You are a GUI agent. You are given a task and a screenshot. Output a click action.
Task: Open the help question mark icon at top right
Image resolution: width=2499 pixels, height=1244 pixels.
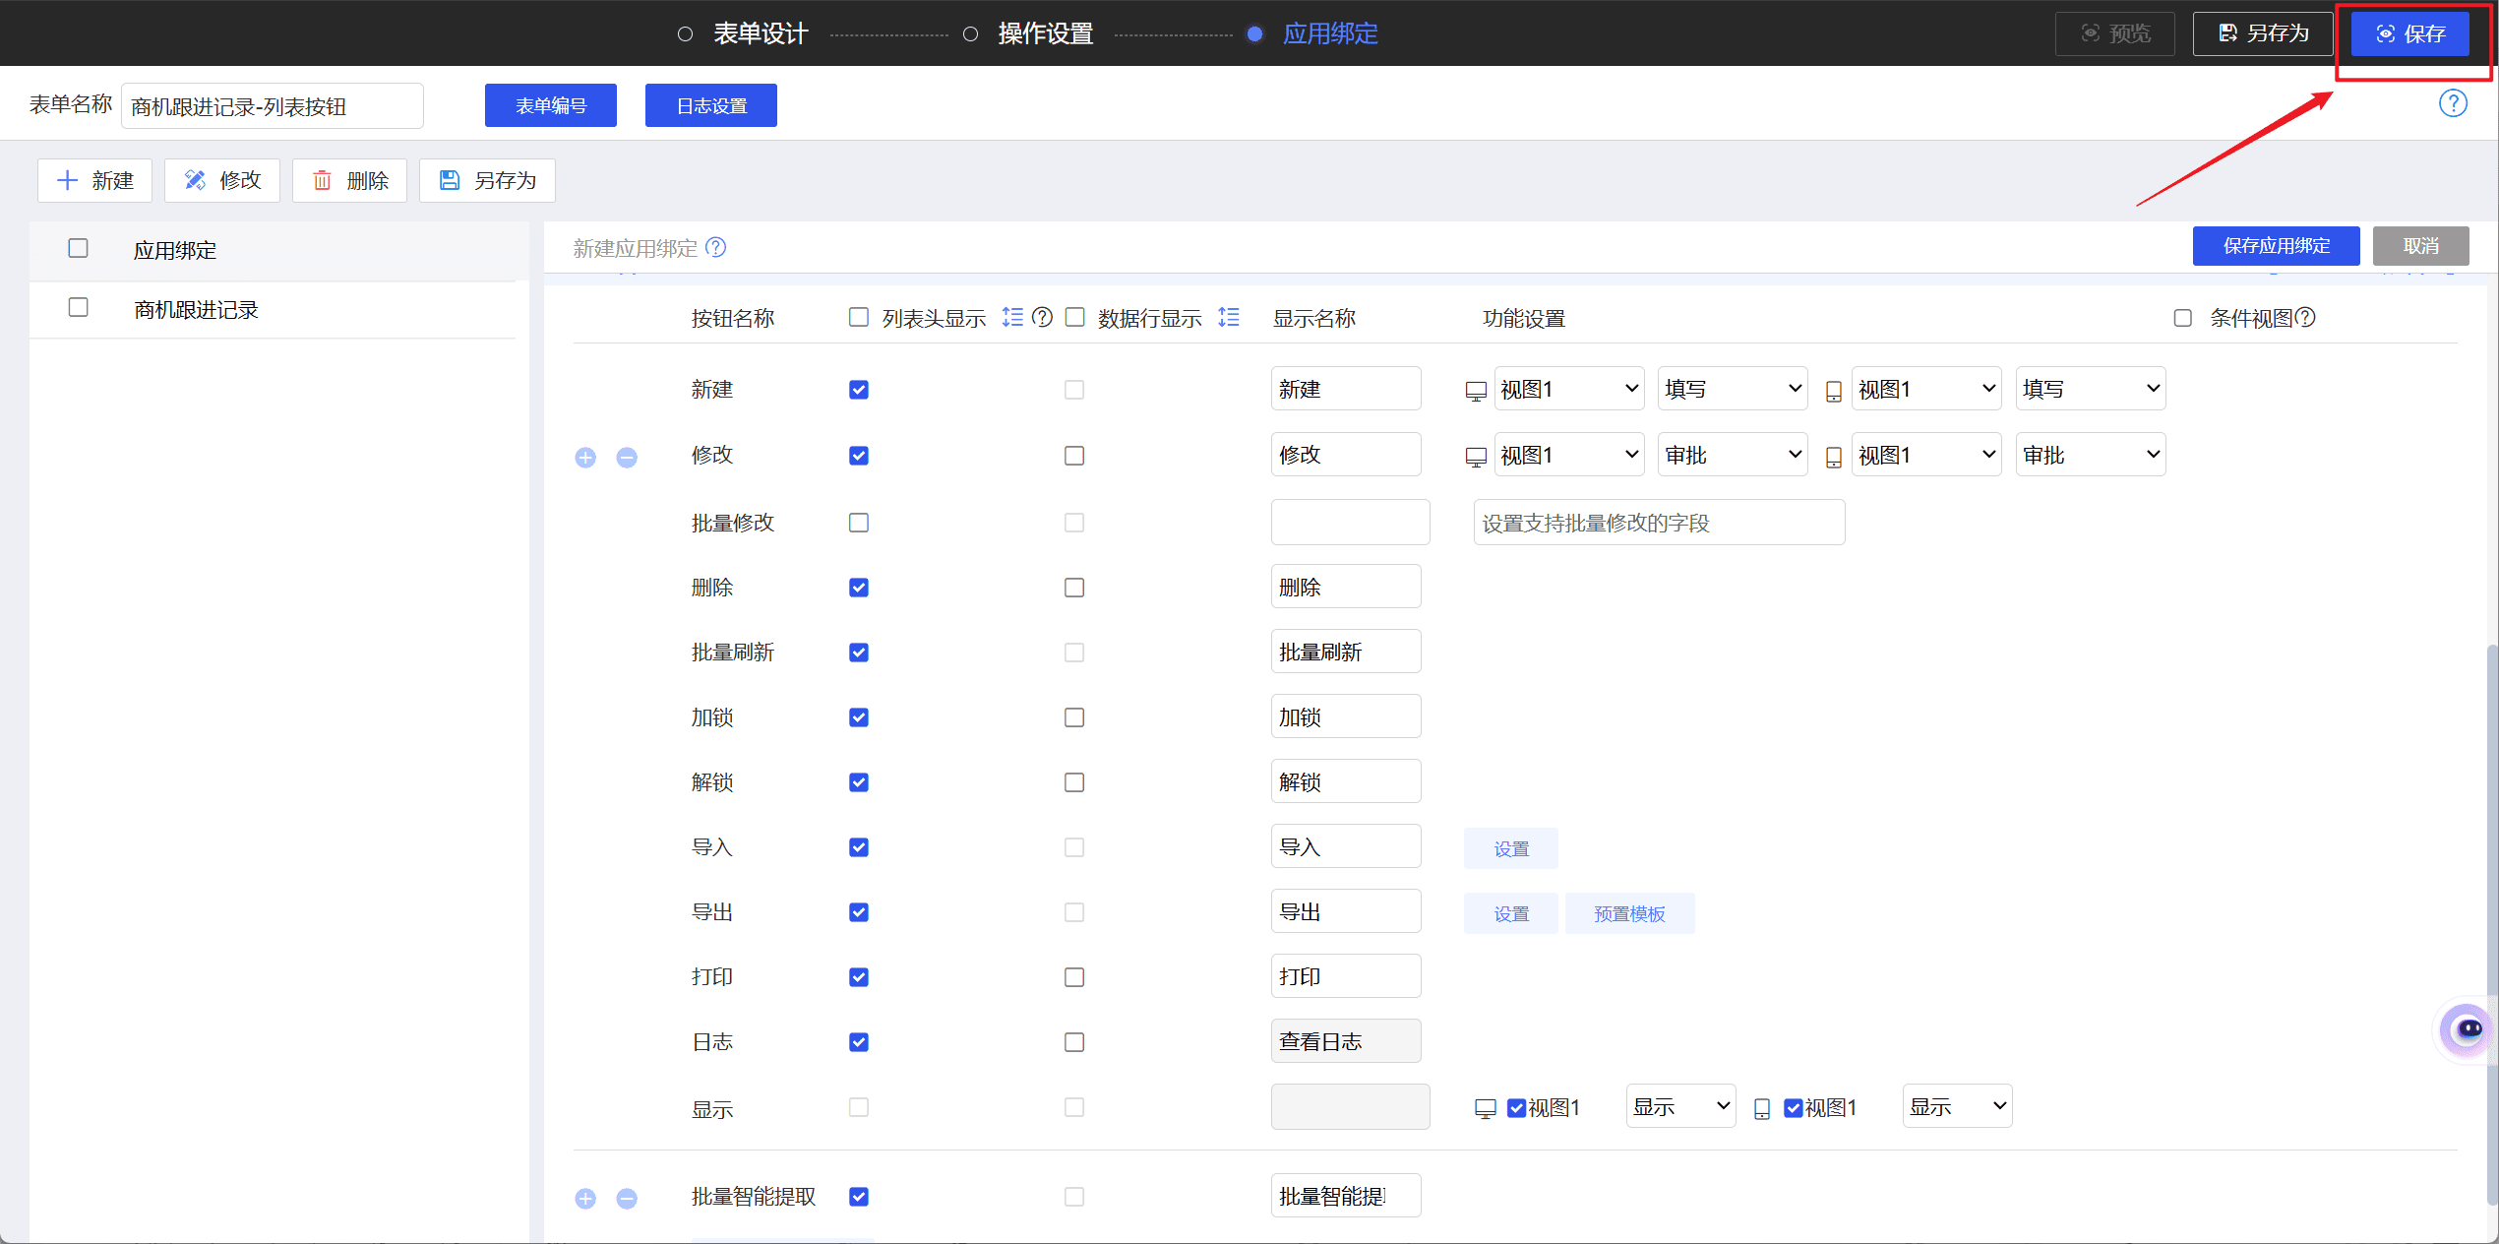tap(2453, 103)
